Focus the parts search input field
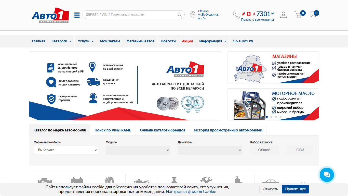This screenshot has width=348, height=196. [133, 15]
